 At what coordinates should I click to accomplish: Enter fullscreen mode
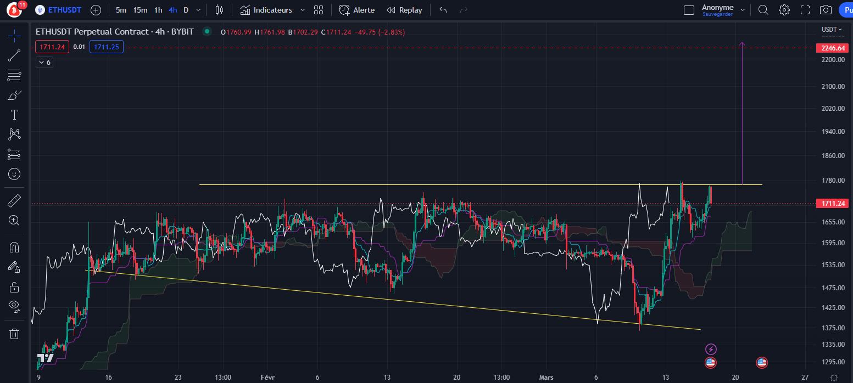point(805,10)
